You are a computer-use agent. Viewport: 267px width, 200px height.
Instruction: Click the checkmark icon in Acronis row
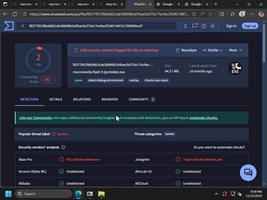(62, 171)
